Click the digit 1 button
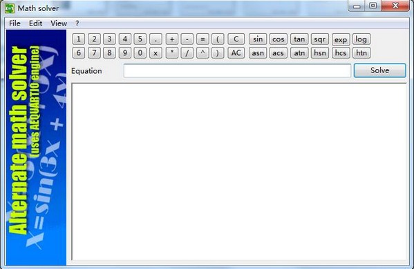Viewport: 414px width, 269px height. pos(78,39)
